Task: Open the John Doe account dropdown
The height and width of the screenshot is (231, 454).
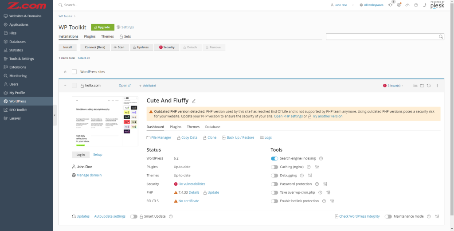Action: [x=342, y=5]
